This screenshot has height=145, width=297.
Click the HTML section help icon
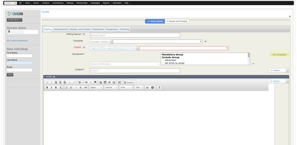point(54,77)
